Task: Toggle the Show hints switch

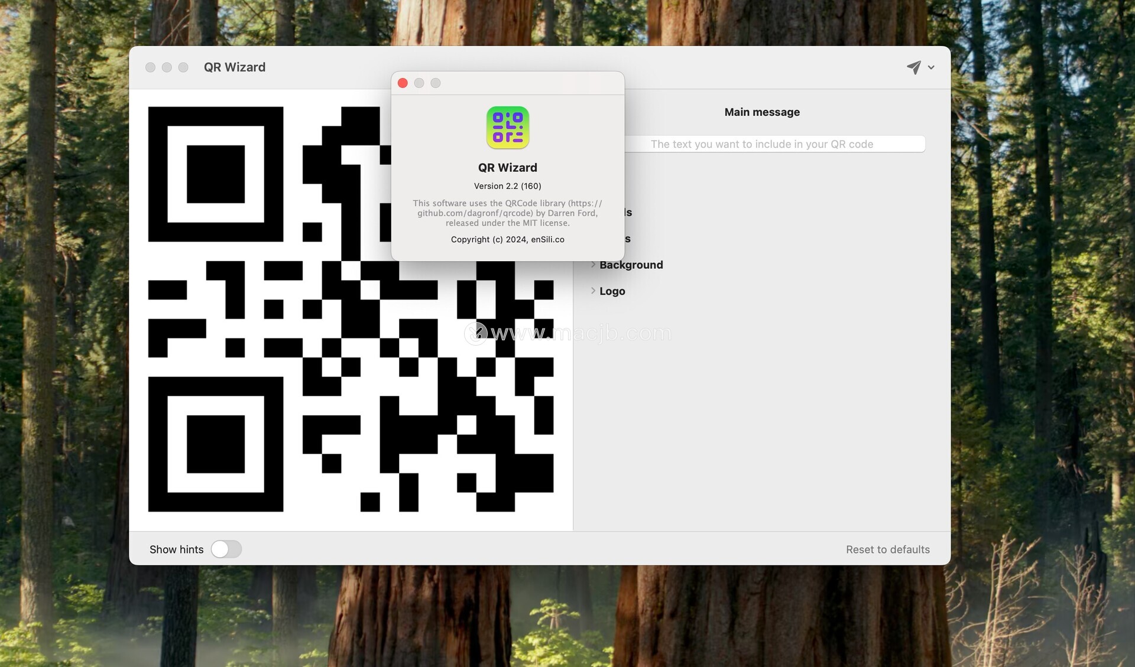Action: [x=226, y=549]
